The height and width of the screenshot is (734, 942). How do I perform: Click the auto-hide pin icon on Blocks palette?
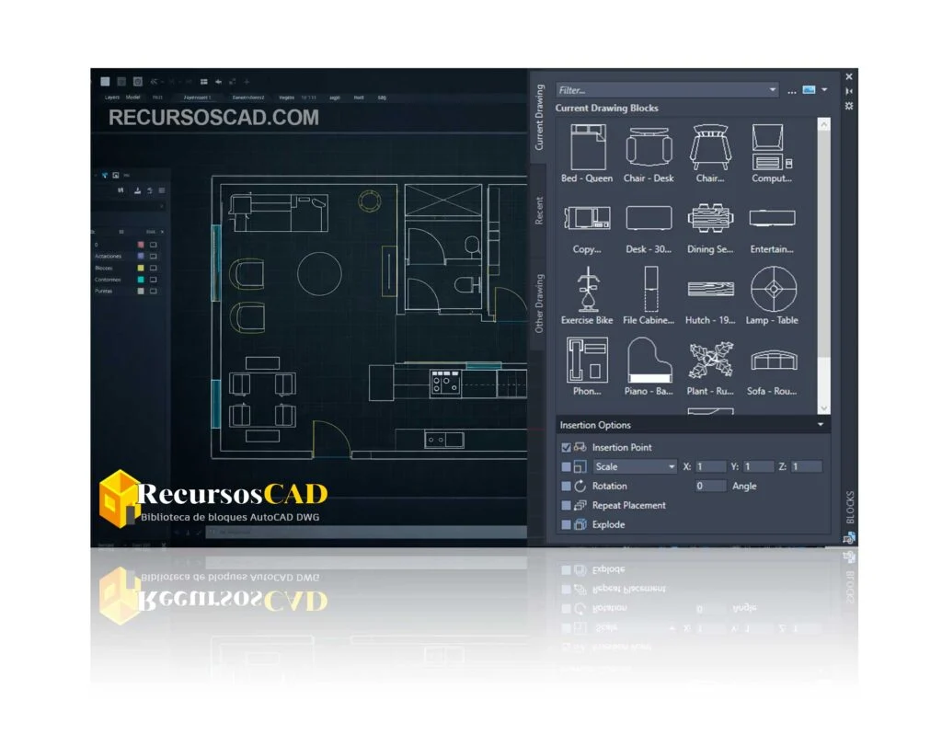(847, 89)
